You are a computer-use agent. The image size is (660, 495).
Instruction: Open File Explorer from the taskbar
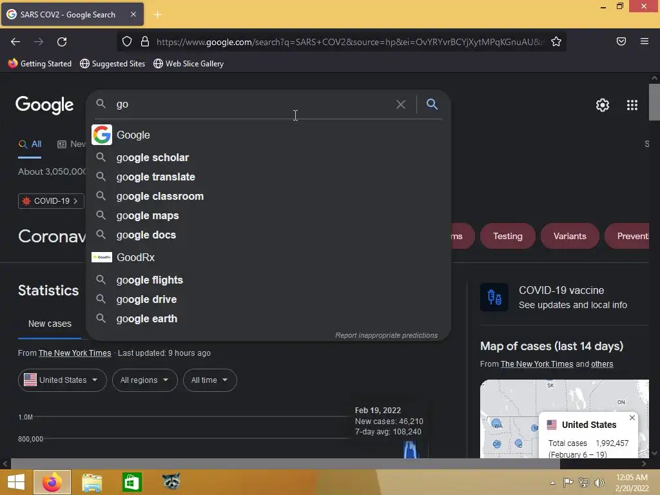click(92, 482)
